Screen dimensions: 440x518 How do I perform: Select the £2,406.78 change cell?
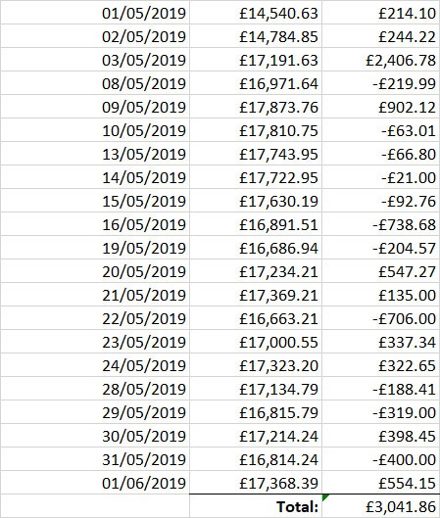(381, 60)
